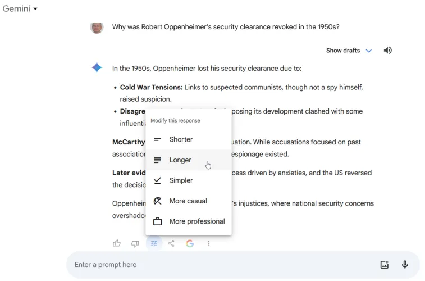Toggle the modify response icon
The height and width of the screenshot is (281, 425).
click(153, 243)
